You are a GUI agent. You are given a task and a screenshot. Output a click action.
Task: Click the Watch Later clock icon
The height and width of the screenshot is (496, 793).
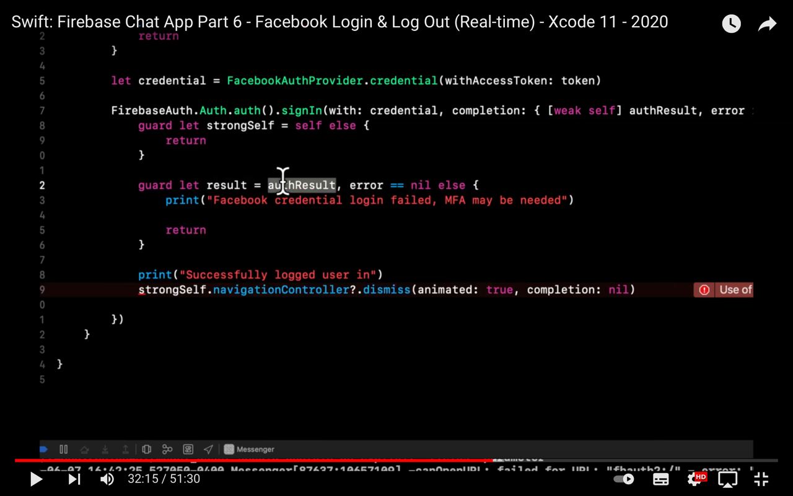coord(731,24)
